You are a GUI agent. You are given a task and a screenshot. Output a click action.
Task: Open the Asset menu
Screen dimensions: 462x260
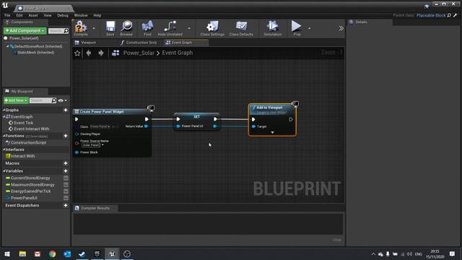(x=33, y=15)
